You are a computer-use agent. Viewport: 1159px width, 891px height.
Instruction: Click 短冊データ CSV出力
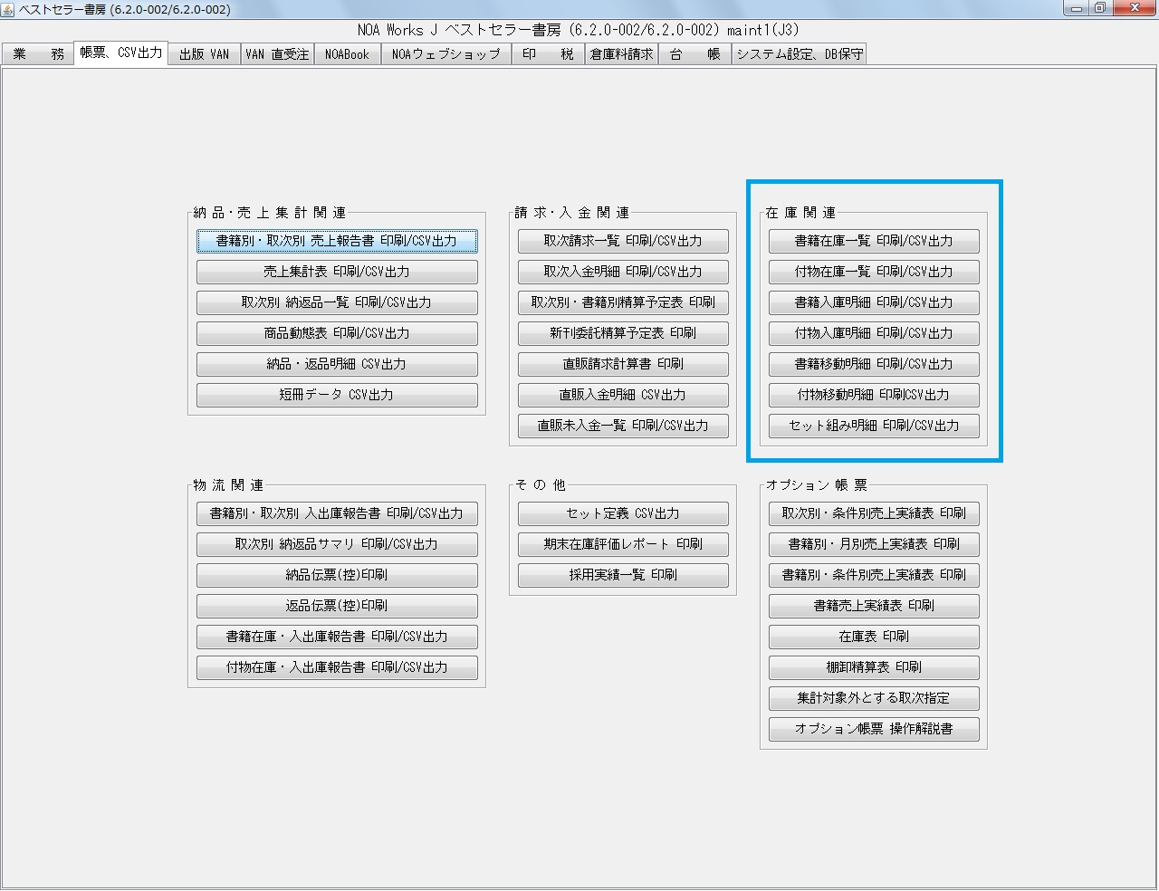pyautogui.click(x=337, y=395)
